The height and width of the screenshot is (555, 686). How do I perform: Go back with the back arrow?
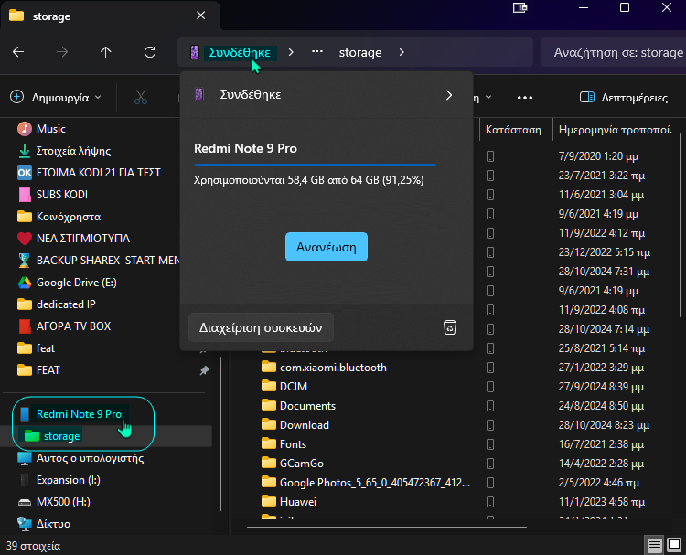(x=18, y=52)
